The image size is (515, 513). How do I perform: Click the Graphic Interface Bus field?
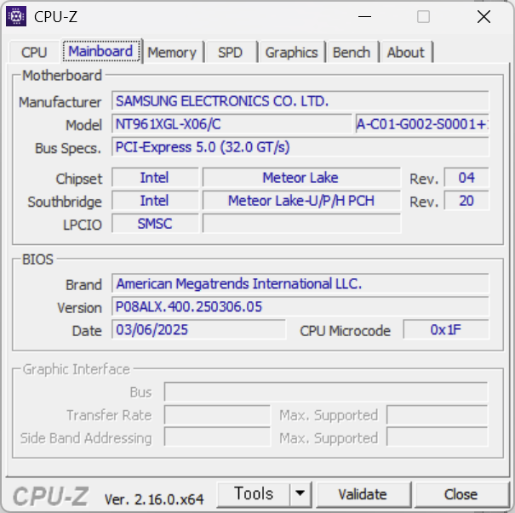coord(326,392)
